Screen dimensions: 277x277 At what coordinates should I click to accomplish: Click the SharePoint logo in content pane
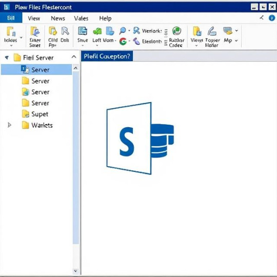pos(140,138)
